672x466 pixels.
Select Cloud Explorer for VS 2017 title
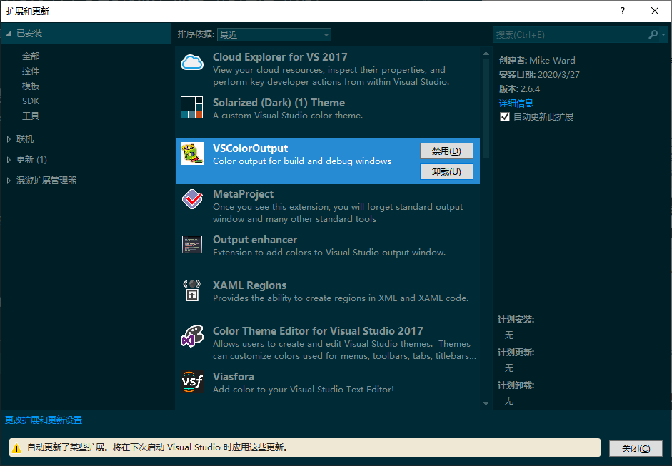pos(280,57)
